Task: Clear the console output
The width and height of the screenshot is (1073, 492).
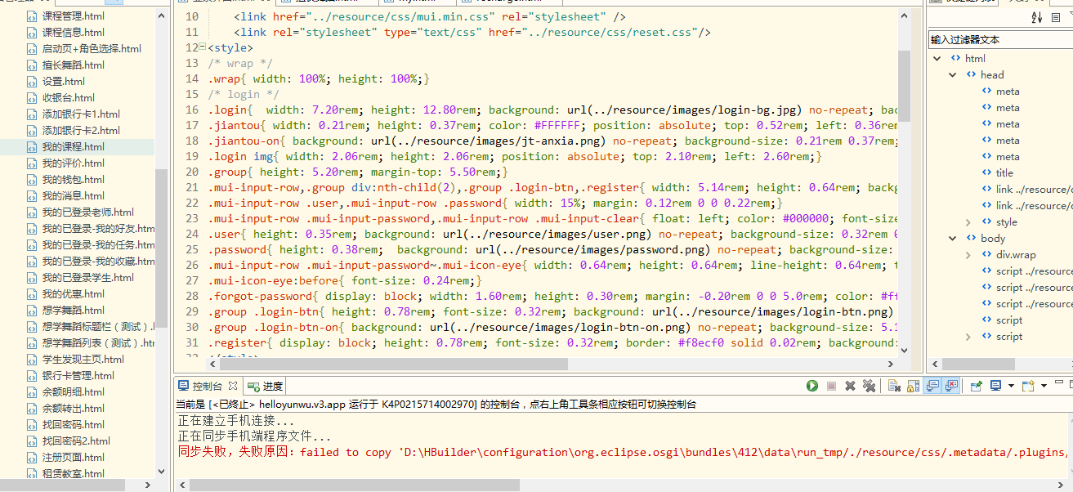Action: (894, 386)
